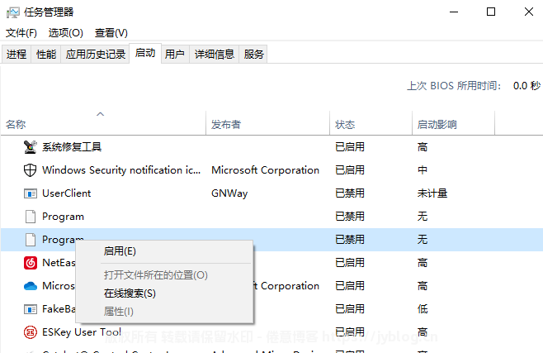Click the FakeBa entry window icon
This screenshot has height=353, width=543.
[x=31, y=309]
